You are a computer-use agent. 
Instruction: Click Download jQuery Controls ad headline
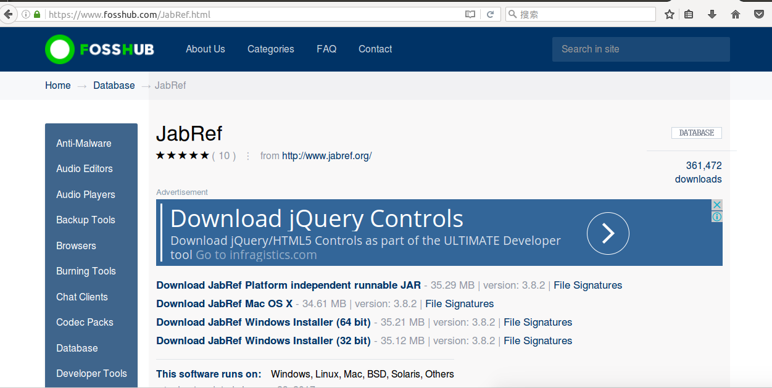click(317, 219)
